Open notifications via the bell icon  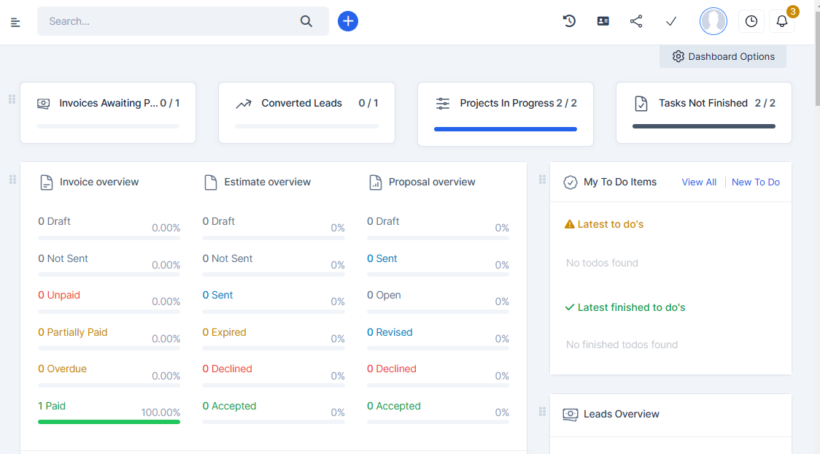(x=781, y=21)
